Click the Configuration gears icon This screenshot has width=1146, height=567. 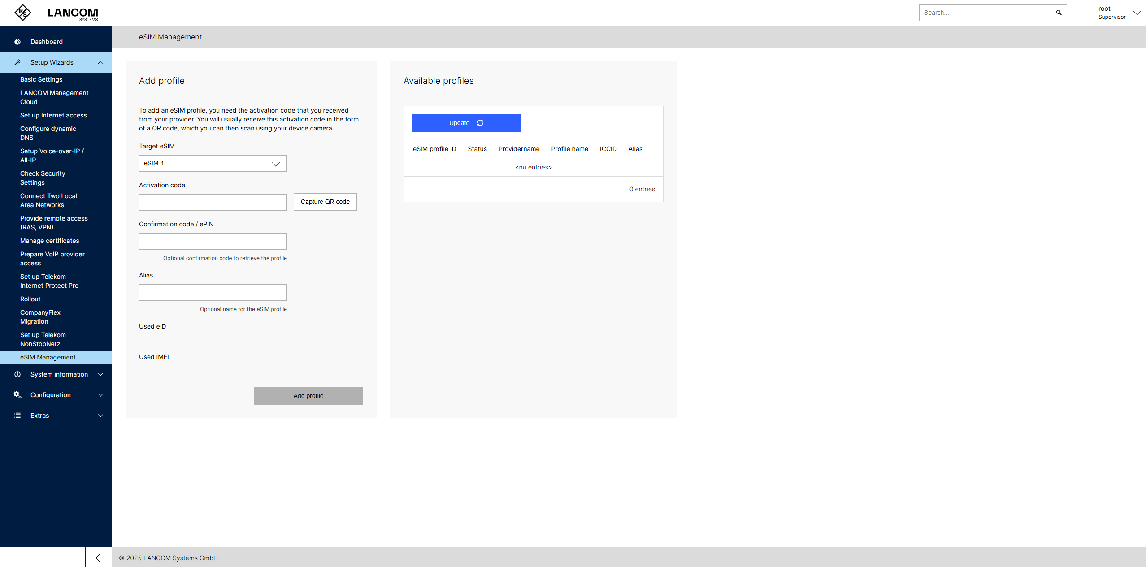click(x=17, y=395)
